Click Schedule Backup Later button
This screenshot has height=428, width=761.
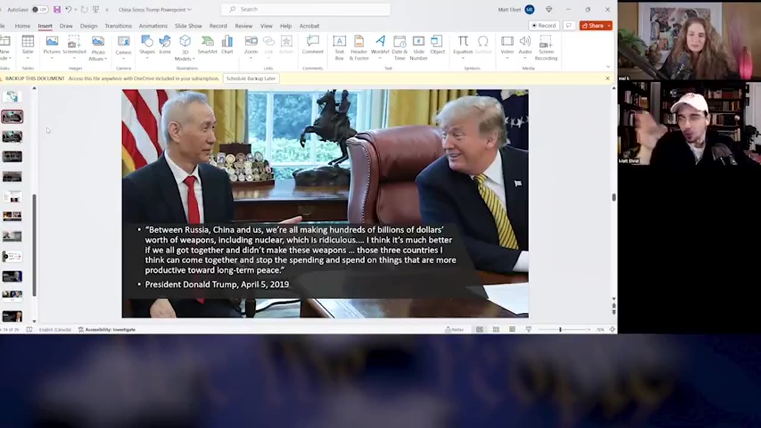[x=251, y=78]
